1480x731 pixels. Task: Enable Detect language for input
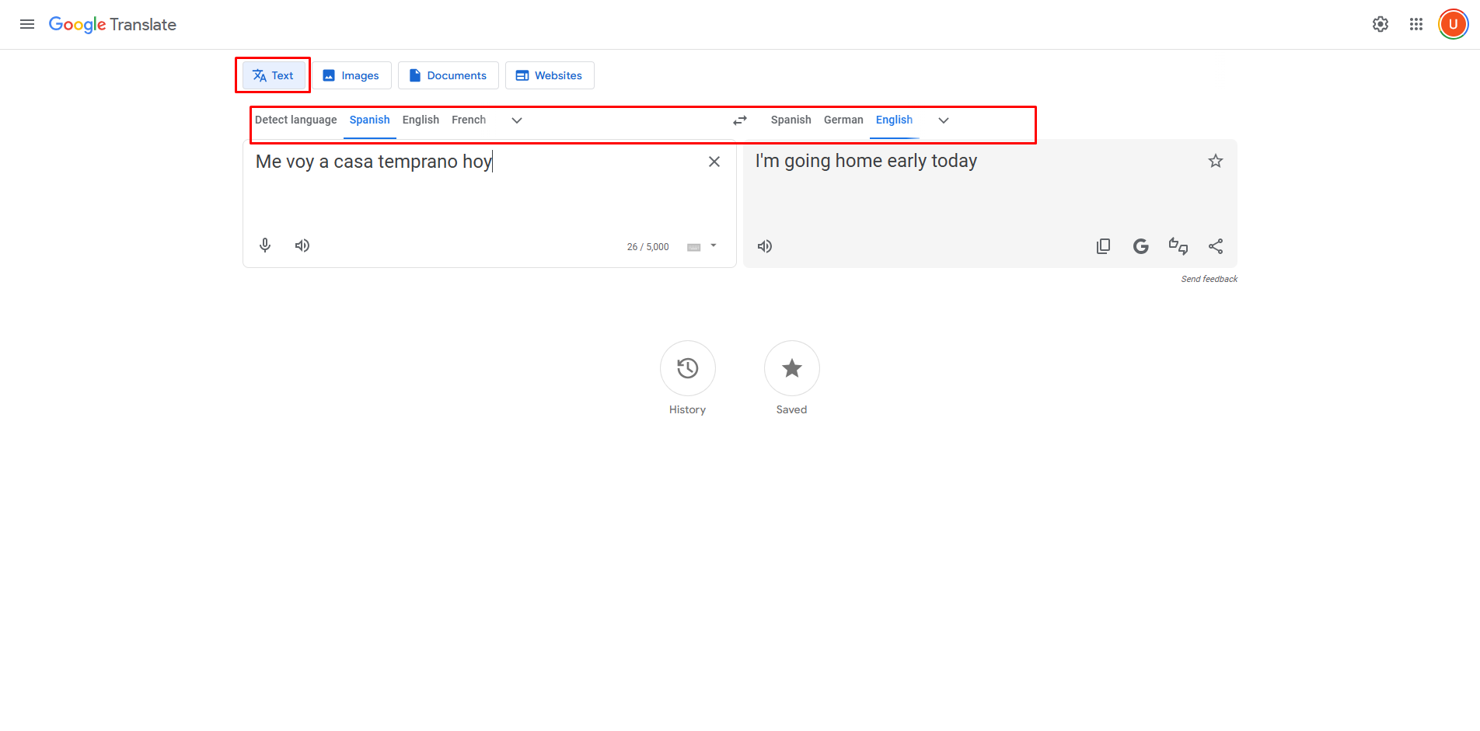click(295, 120)
